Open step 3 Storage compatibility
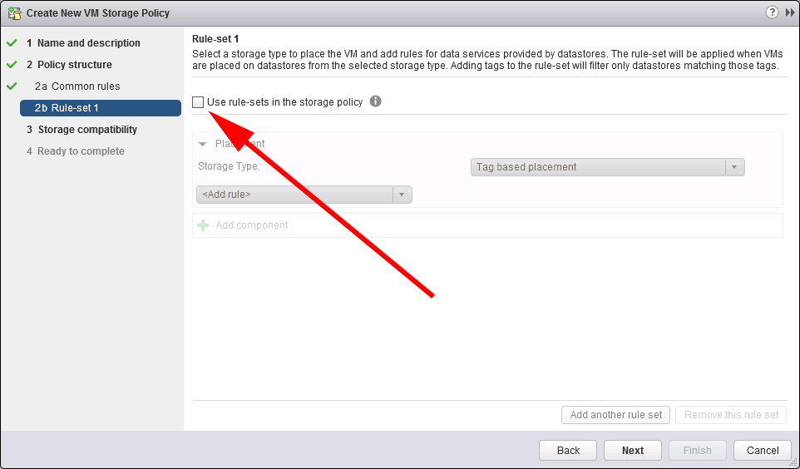 (81, 130)
